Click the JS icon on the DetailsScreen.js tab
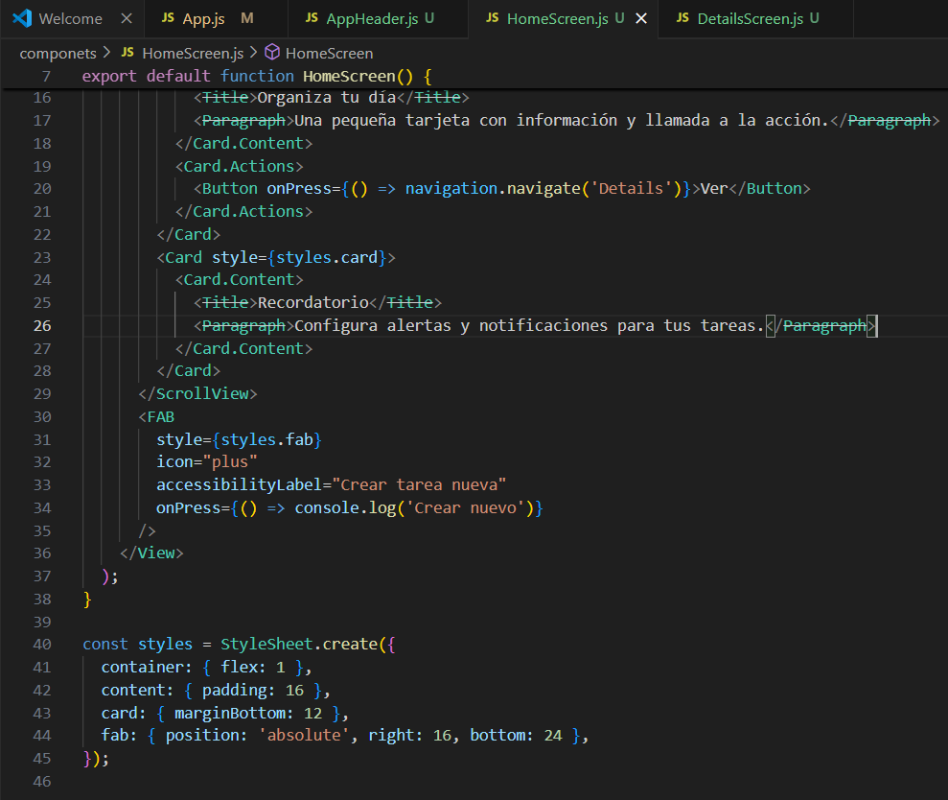 [682, 18]
